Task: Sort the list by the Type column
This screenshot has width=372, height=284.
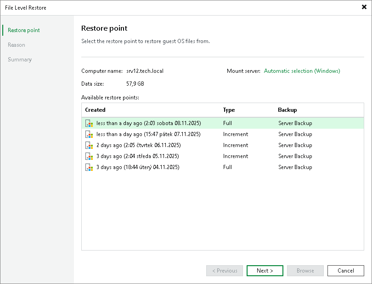Action: tap(229, 110)
